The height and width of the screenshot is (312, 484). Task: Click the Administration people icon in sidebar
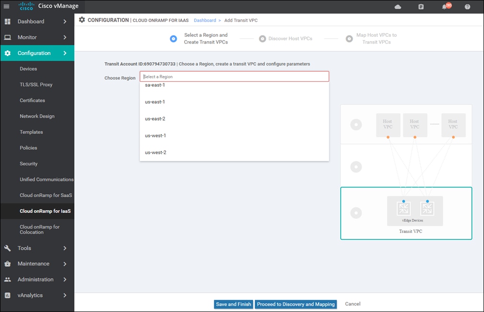click(7, 279)
